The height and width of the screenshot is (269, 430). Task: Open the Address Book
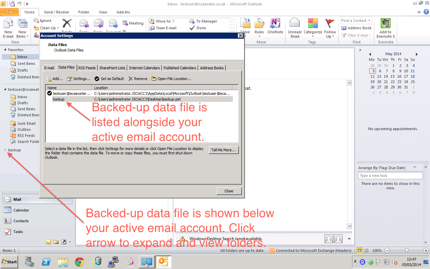tap(356, 28)
